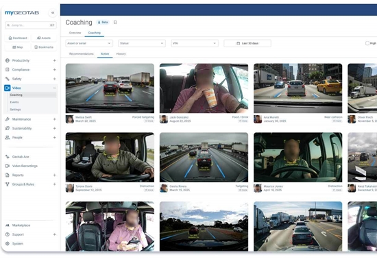Select the Maintenance wrench icon
Screen dimensions: 377x259
point(8,119)
